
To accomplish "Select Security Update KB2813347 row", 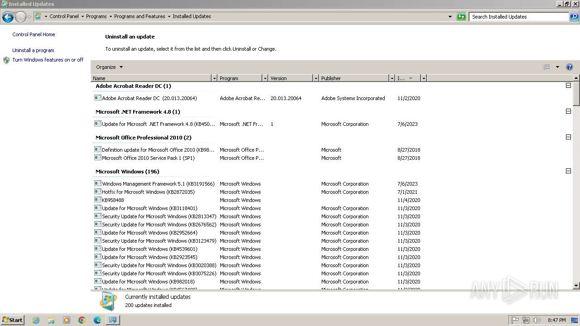I will click(258, 216).
